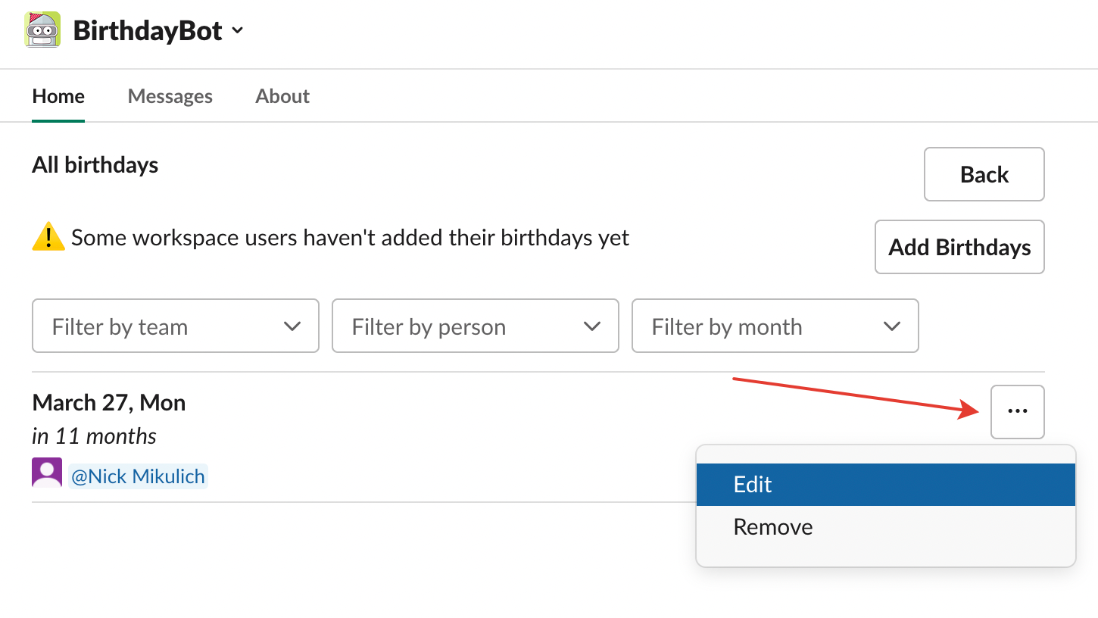
Task: Open the @Nick Mikulich mention link
Action: [x=138, y=476]
